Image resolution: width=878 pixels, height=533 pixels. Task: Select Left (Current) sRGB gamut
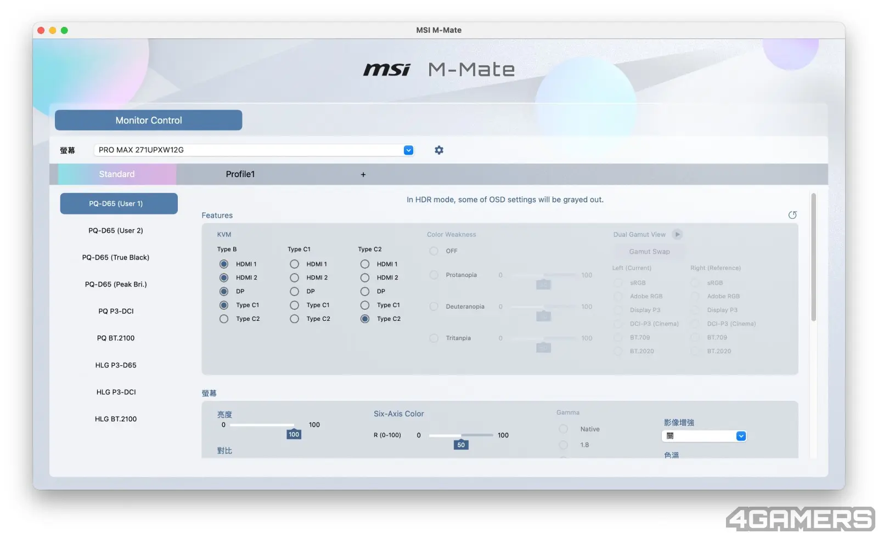618,283
